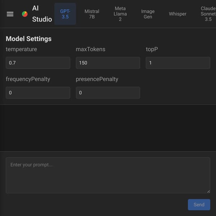
Task: Grab the prompt box resize handle
Action: pos(208,192)
